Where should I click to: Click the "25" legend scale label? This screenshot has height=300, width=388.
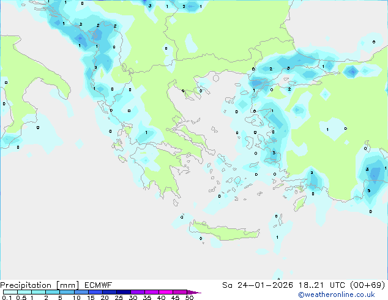point(119,298)
